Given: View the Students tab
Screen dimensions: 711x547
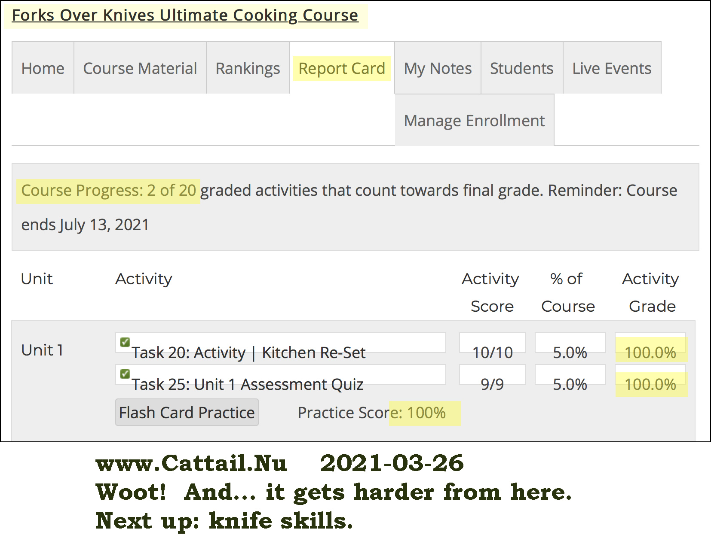Looking at the screenshot, I should pos(522,68).
